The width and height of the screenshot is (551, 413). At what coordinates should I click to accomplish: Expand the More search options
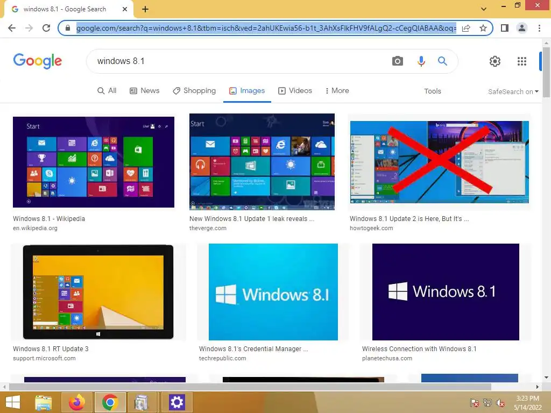pyautogui.click(x=337, y=90)
